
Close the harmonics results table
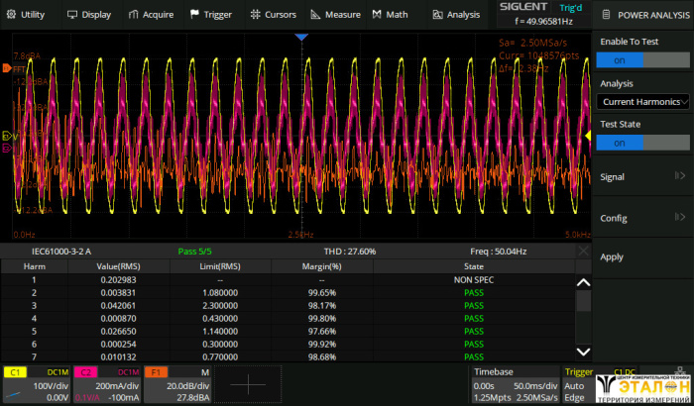coord(583,253)
